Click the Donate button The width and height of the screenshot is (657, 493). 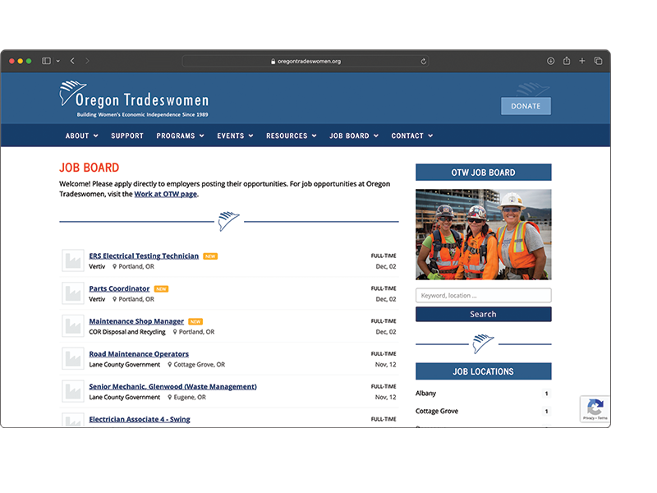point(526,106)
